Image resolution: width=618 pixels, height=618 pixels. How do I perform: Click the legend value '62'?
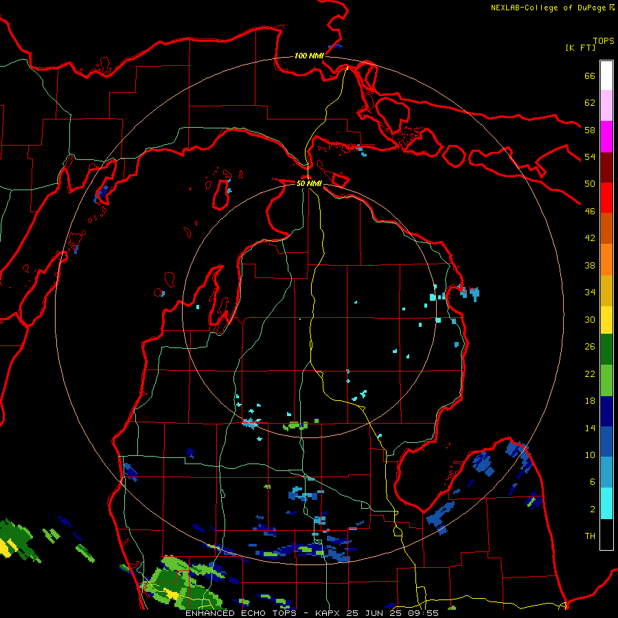pyautogui.click(x=590, y=103)
